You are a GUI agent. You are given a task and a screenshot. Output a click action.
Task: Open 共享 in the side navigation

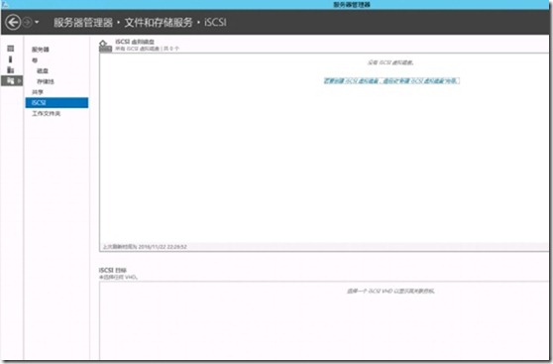(x=38, y=92)
